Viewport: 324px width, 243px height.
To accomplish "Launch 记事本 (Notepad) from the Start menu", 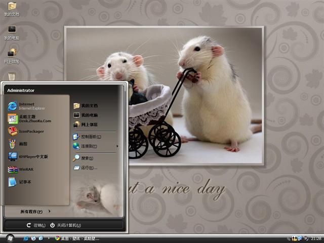I will (x=24, y=182).
